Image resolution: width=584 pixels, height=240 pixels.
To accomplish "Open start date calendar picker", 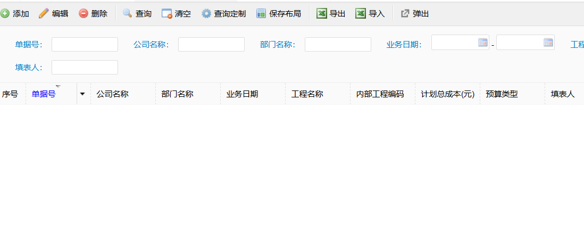I will coord(483,43).
